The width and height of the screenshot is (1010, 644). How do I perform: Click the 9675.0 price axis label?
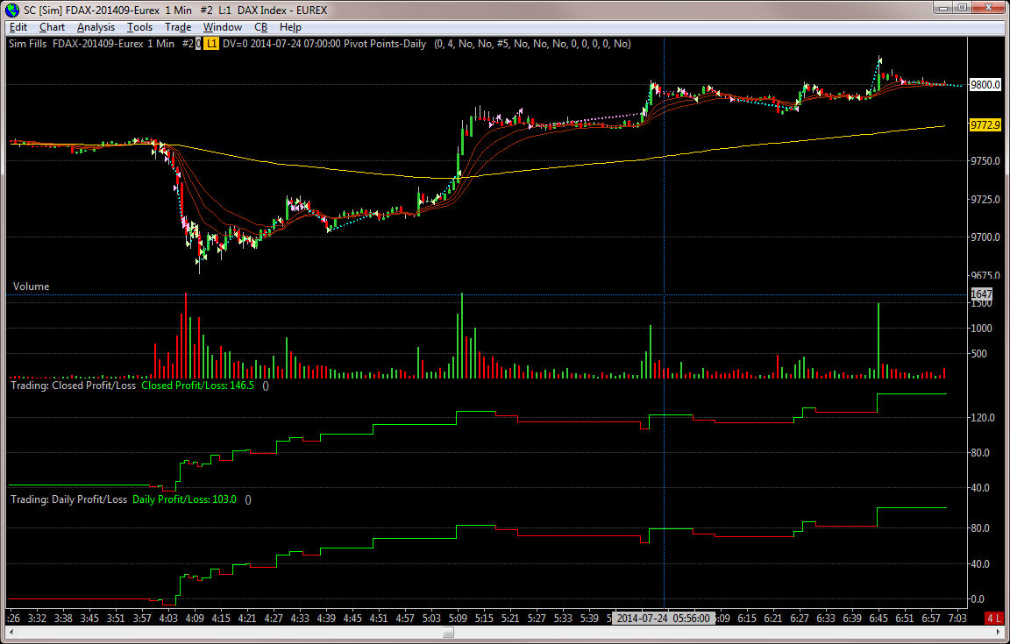pyautogui.click(x=985, y=276)
